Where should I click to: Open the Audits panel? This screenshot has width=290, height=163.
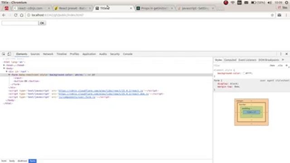click(103, 54)
